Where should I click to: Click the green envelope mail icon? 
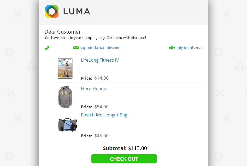(x=76, y=48)
